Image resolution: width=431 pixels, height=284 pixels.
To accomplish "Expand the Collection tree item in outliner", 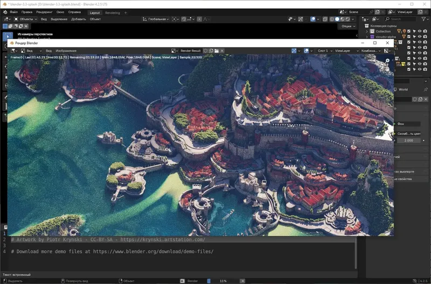I will tap(367, 31).
